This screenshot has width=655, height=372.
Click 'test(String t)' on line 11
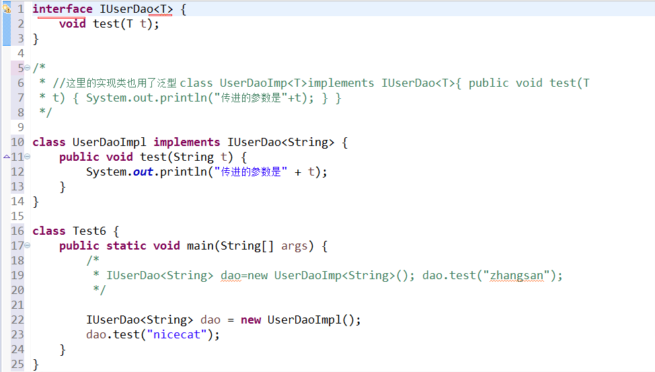click(x=186, y=157)
